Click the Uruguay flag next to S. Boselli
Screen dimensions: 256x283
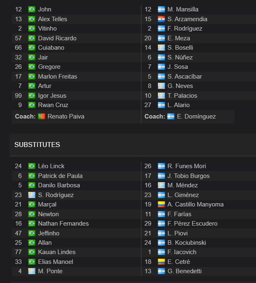[x=161, y=48]
